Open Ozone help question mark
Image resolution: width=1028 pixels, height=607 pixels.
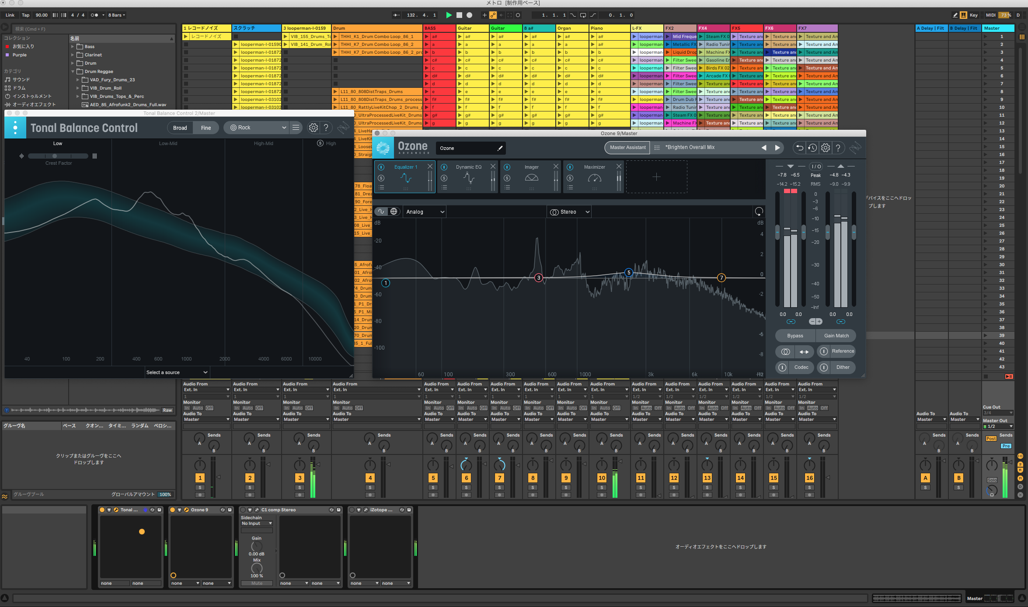click(x=838, y=148)
